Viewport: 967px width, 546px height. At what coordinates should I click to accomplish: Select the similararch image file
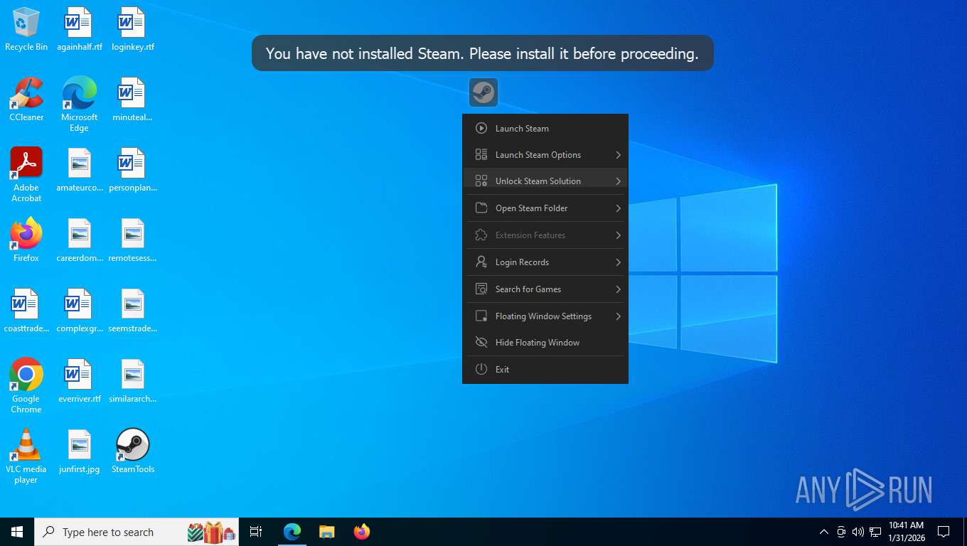coord(133,381)
